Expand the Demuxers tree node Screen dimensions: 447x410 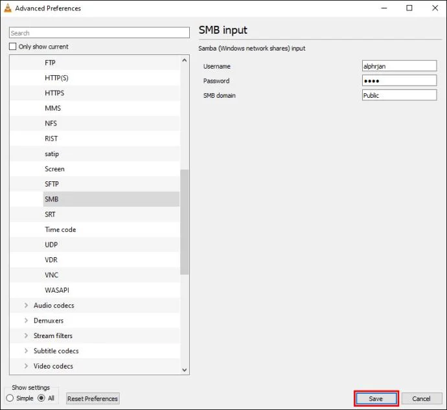26,321
